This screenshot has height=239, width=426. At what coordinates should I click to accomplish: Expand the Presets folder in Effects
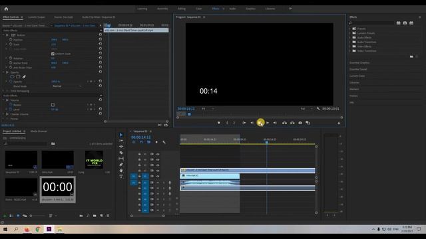(x=350, y=29)
